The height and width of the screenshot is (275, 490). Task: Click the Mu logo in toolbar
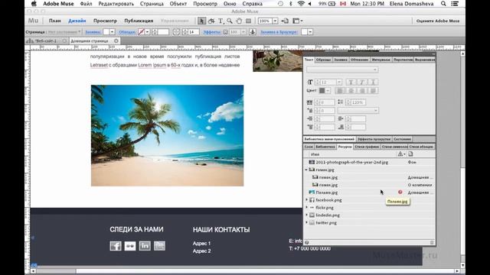point(33,21)
